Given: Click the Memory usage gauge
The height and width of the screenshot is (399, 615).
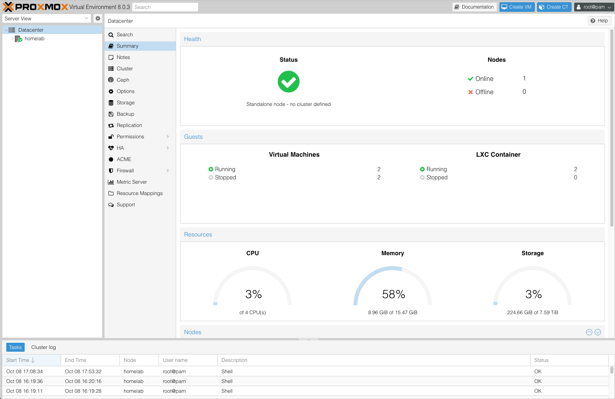Looking at the screenshot, I should (393, 286).
